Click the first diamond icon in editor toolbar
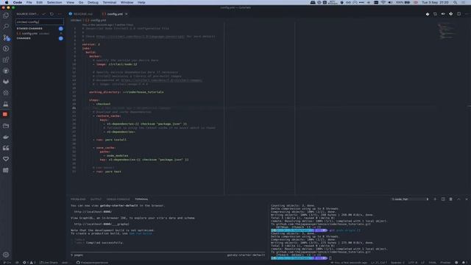This screenshot has width=471, height=265. pos(428,14)
